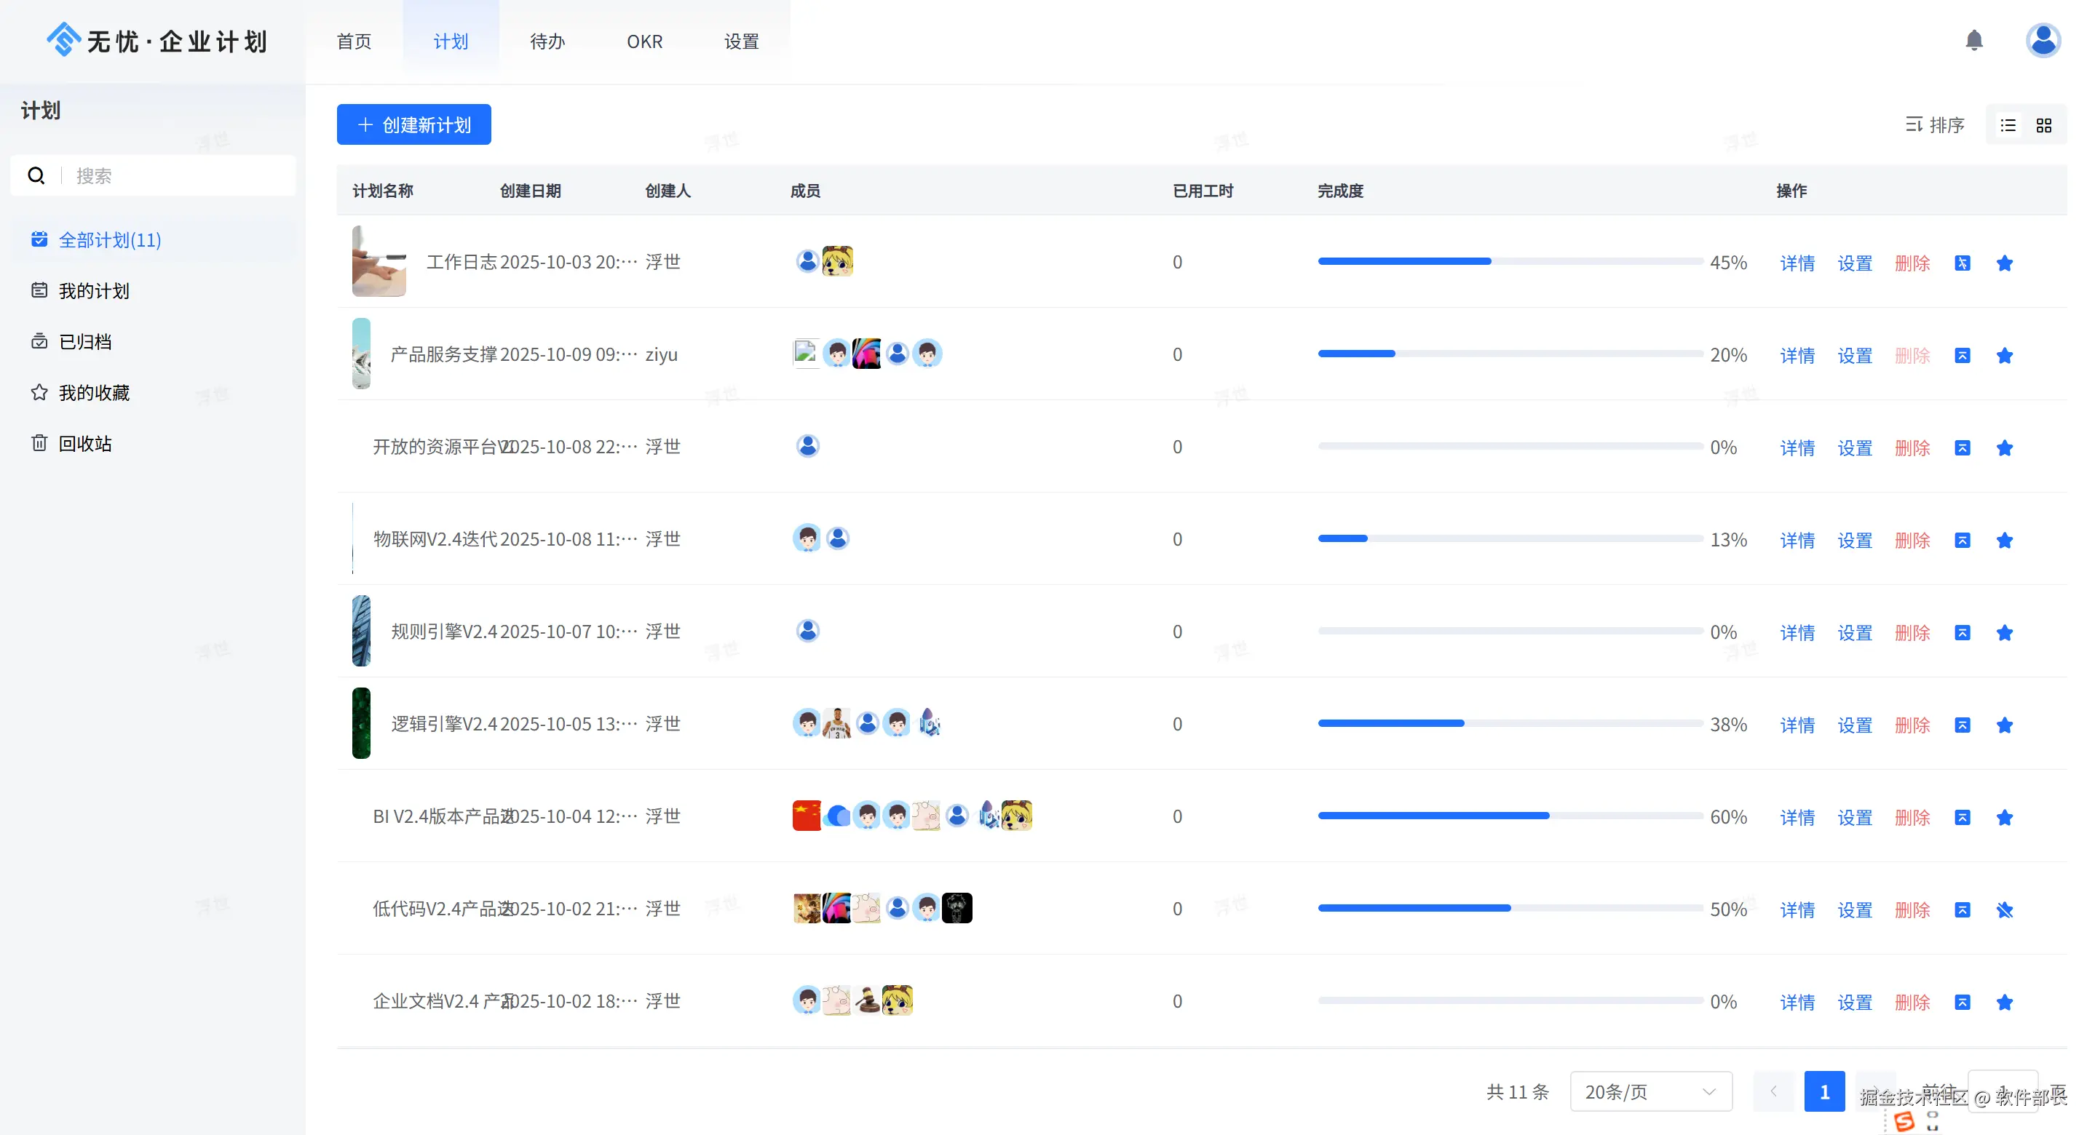Click the 60% progress bar of BI V2.4
The image size is (2095, 1135).
tap(1510, 816)
